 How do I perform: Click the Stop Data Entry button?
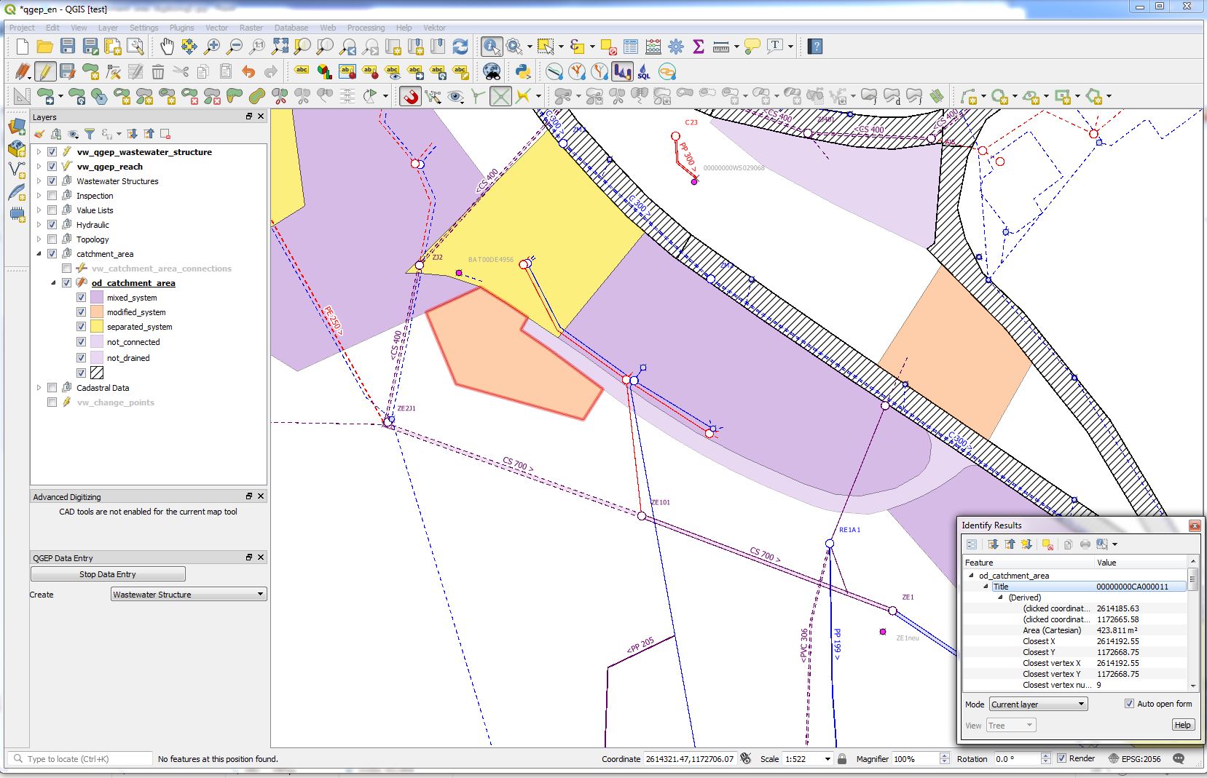pyautogui.click(x=108, y=574)
